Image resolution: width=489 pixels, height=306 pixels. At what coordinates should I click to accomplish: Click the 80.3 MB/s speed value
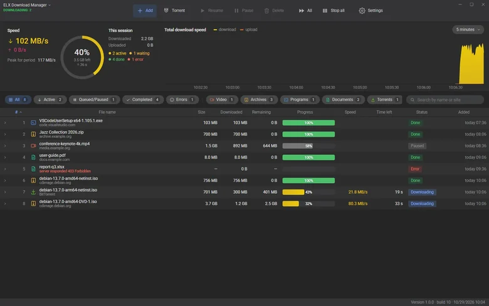[358, 204]
